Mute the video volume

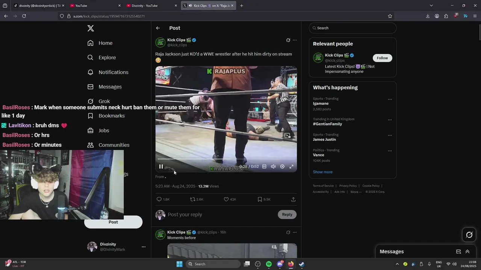273,166
